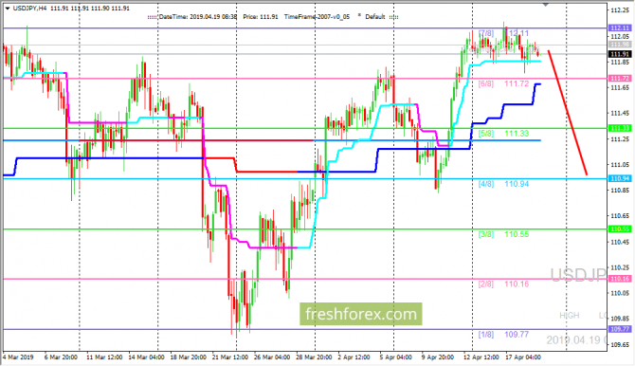Click the TimeFrame-2007-v0_05 indicator text

pos(317,17)
